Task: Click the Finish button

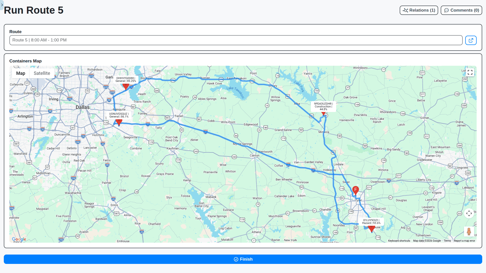Action: [x=243, y=259]
